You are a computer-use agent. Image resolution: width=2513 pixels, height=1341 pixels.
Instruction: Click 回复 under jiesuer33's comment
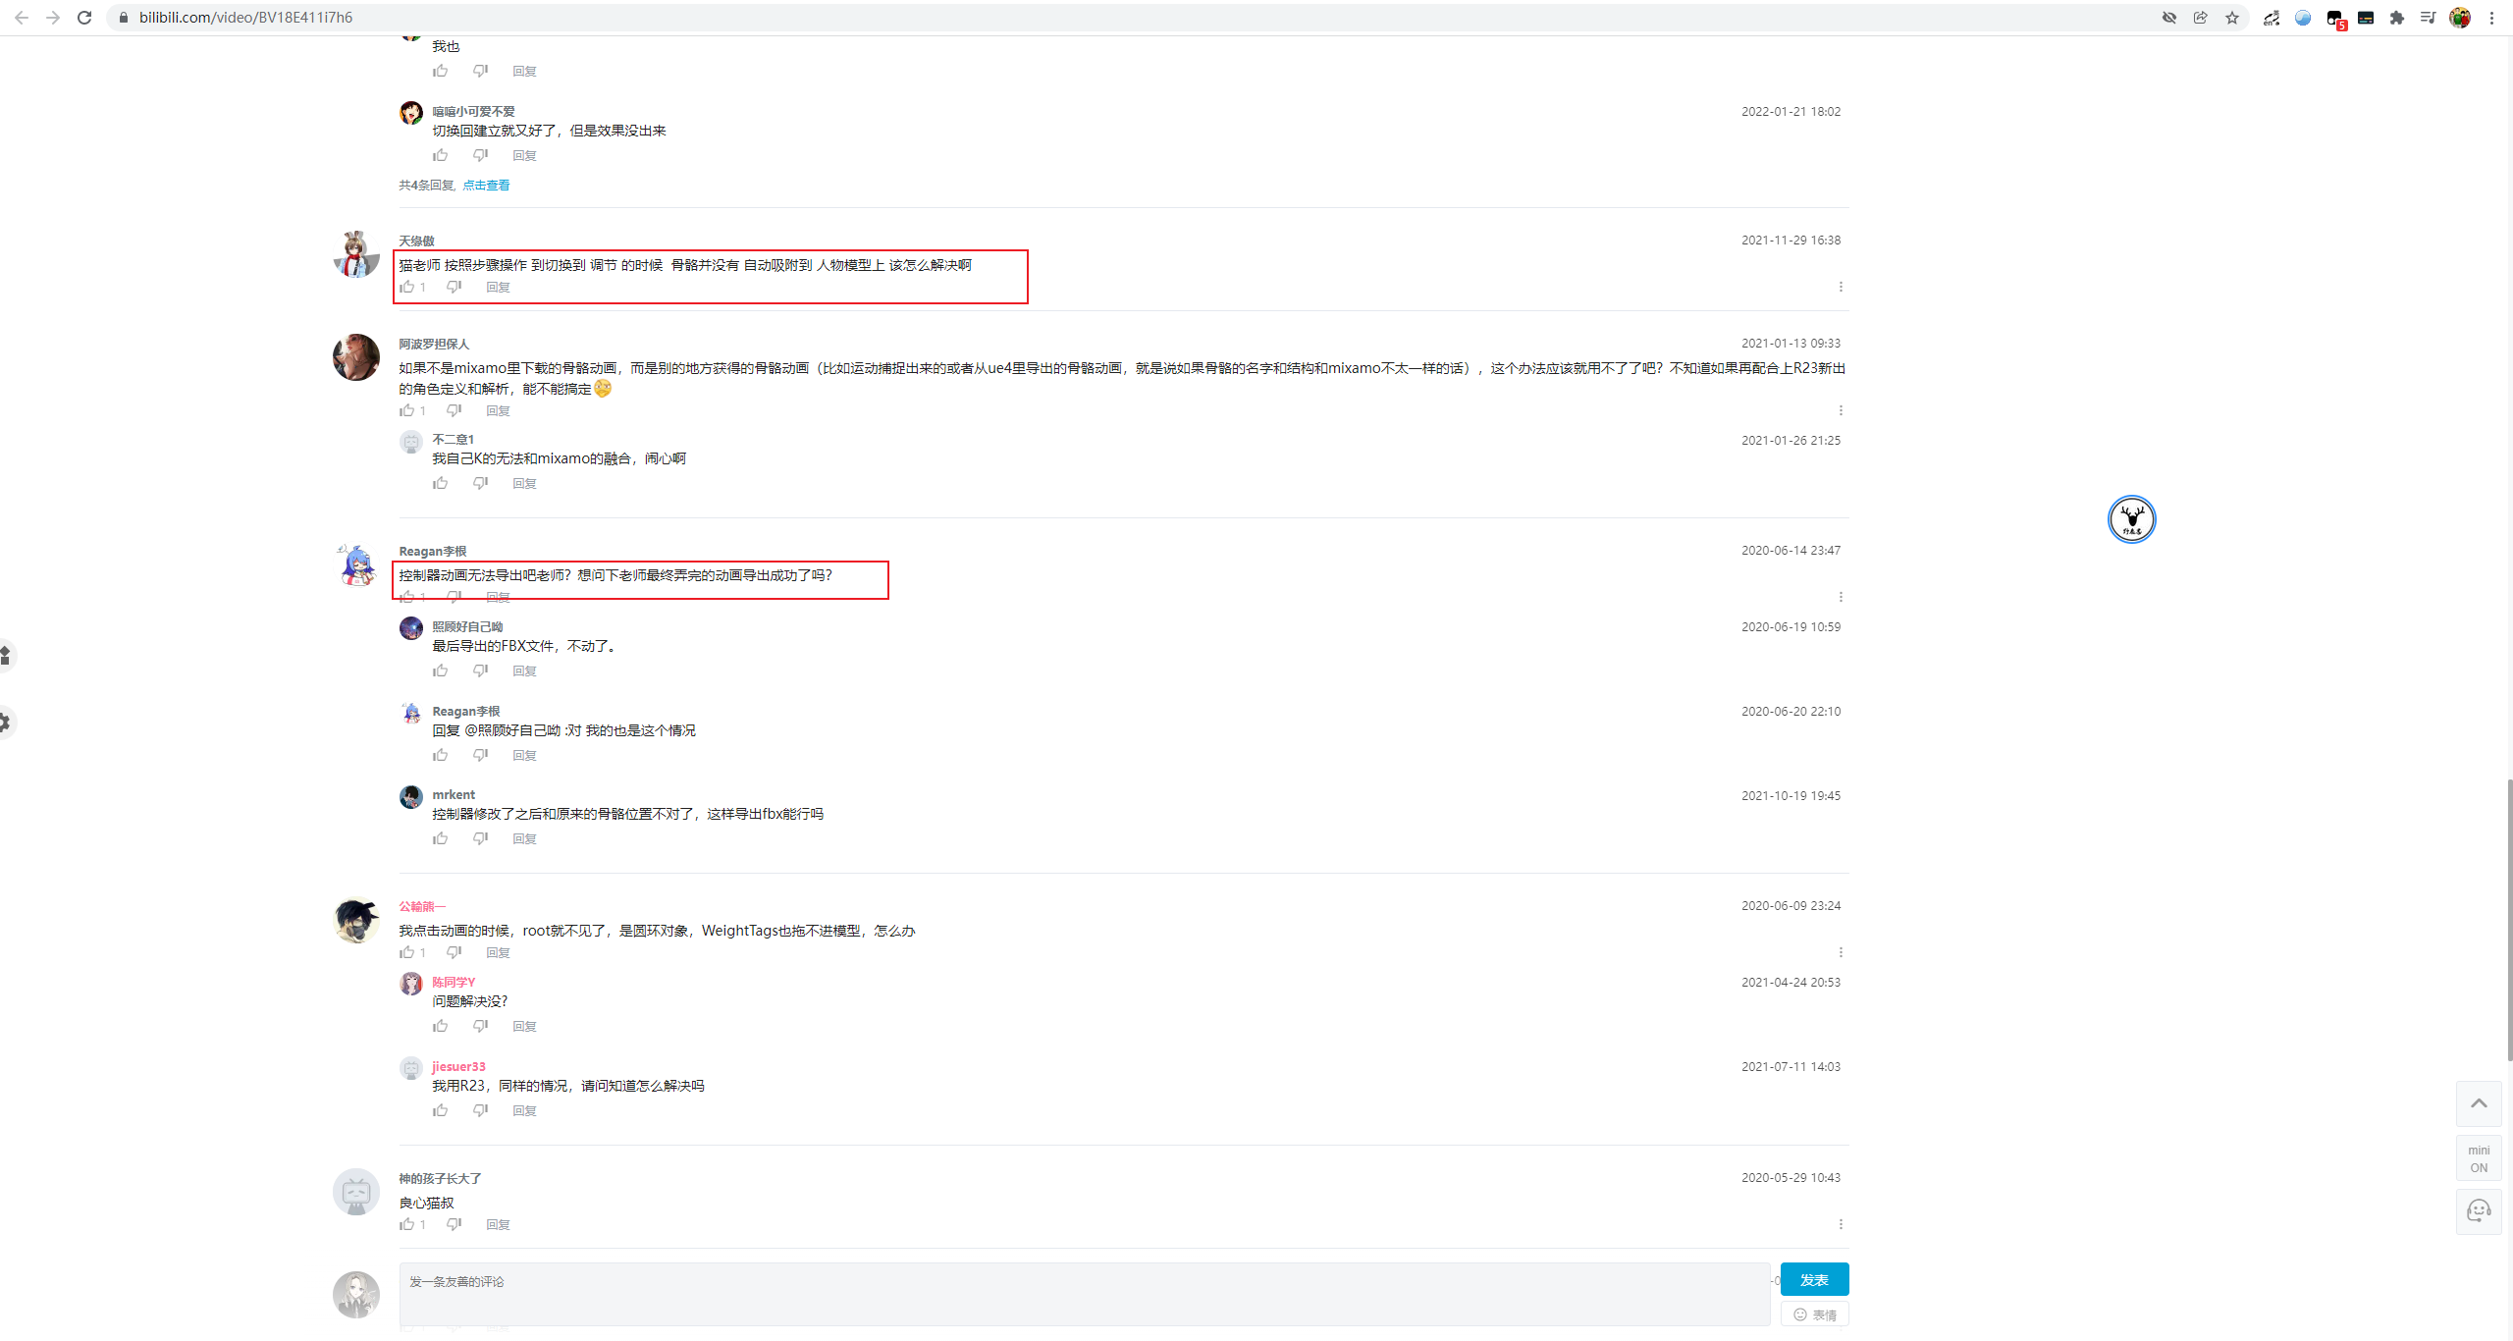(x=524, y=1110)
